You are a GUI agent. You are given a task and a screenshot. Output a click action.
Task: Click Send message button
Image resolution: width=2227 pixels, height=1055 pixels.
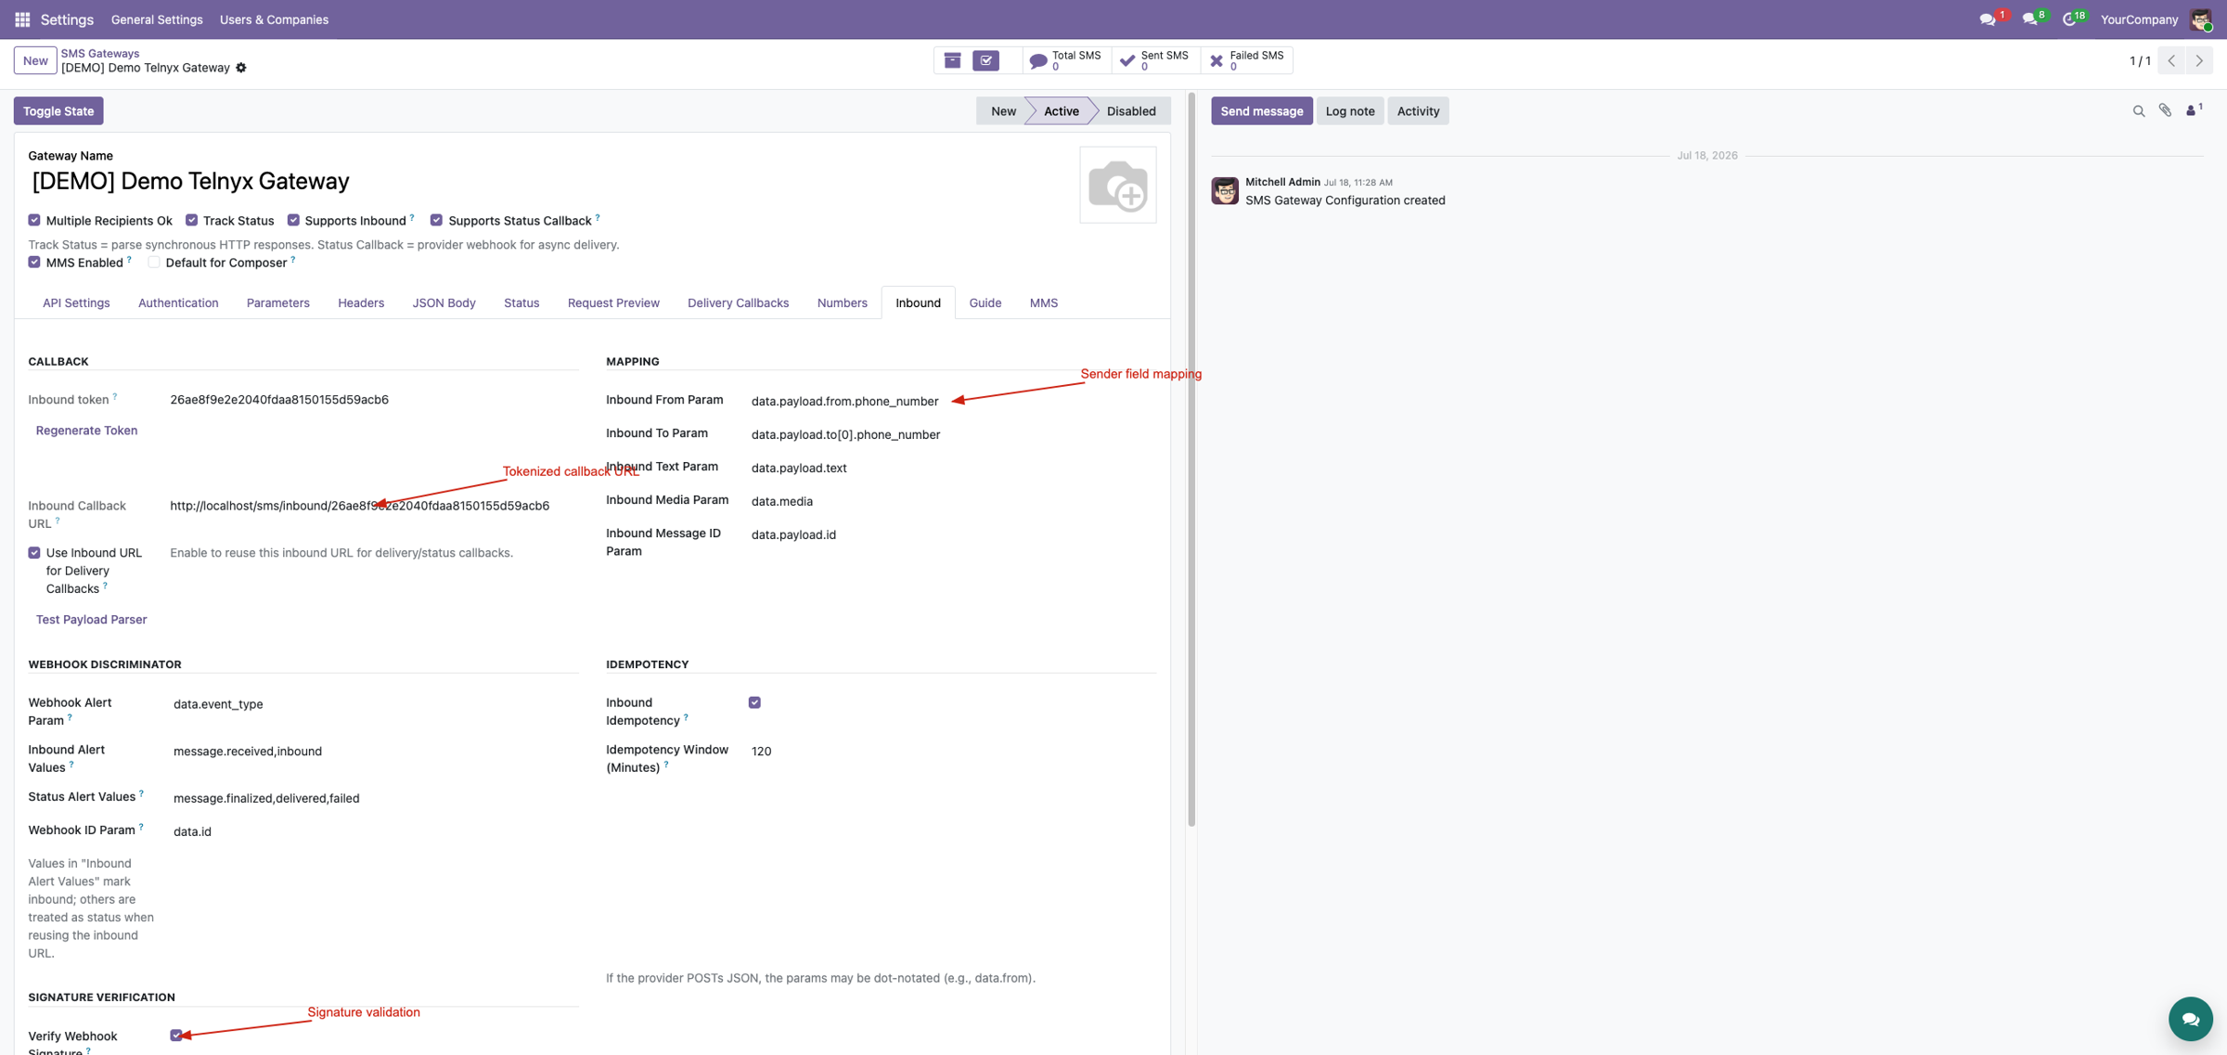[x=1261, y=111]
